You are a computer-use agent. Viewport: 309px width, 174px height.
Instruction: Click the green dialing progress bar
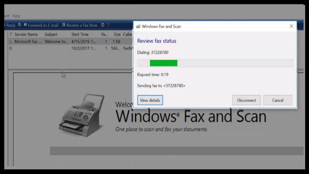point(163,63)
